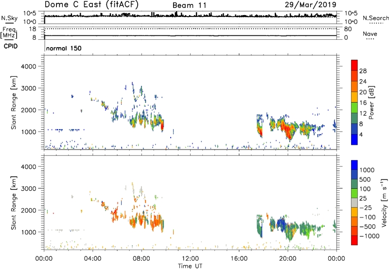
Task: Click the dotted Nave line in Freq panel
Action: tap(190, 29)
